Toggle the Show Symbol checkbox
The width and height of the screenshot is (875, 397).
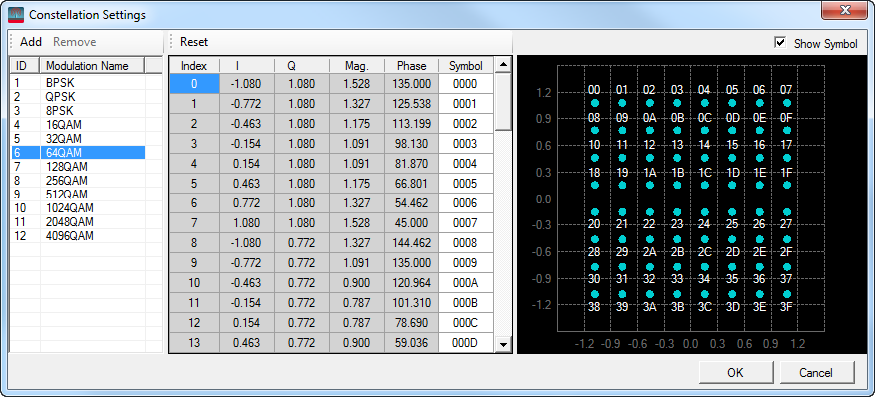(x=781, y=43)
